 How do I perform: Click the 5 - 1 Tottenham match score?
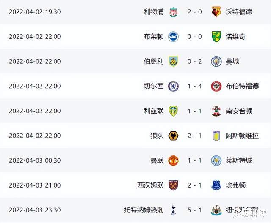pos(195,210)
